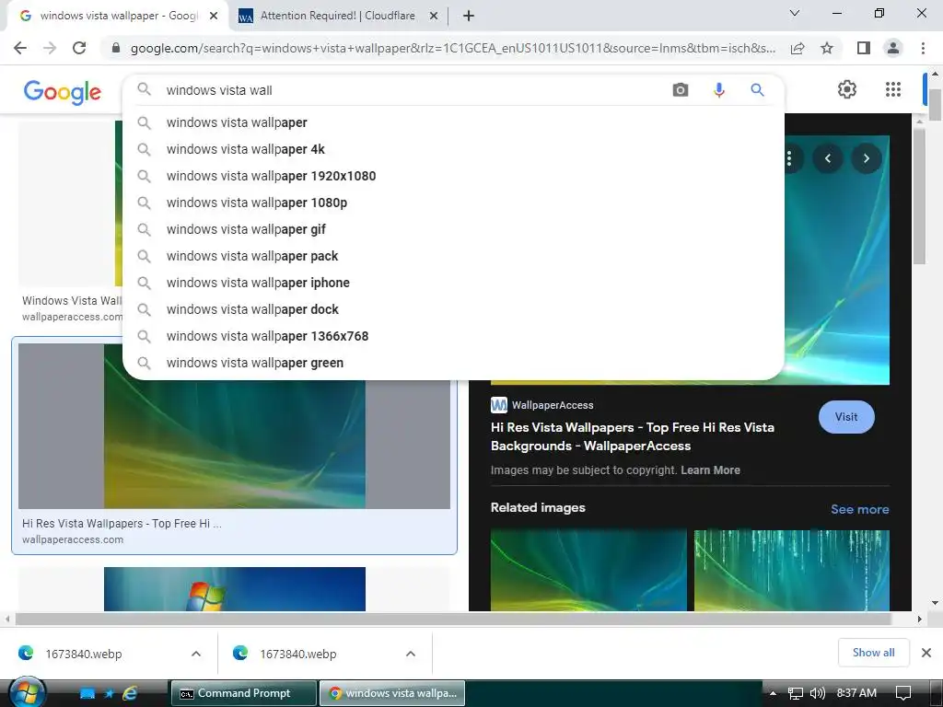The image size is (943, 707).
Task: Close the Cloudflare tab
Action: pos(434,17)
